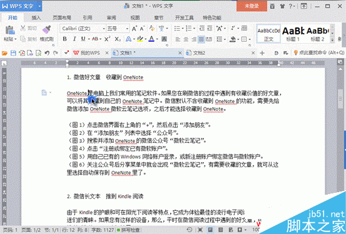Expand the styles gallery more arrow
Viewport: 346px width, 234px height.
point(332,40)
